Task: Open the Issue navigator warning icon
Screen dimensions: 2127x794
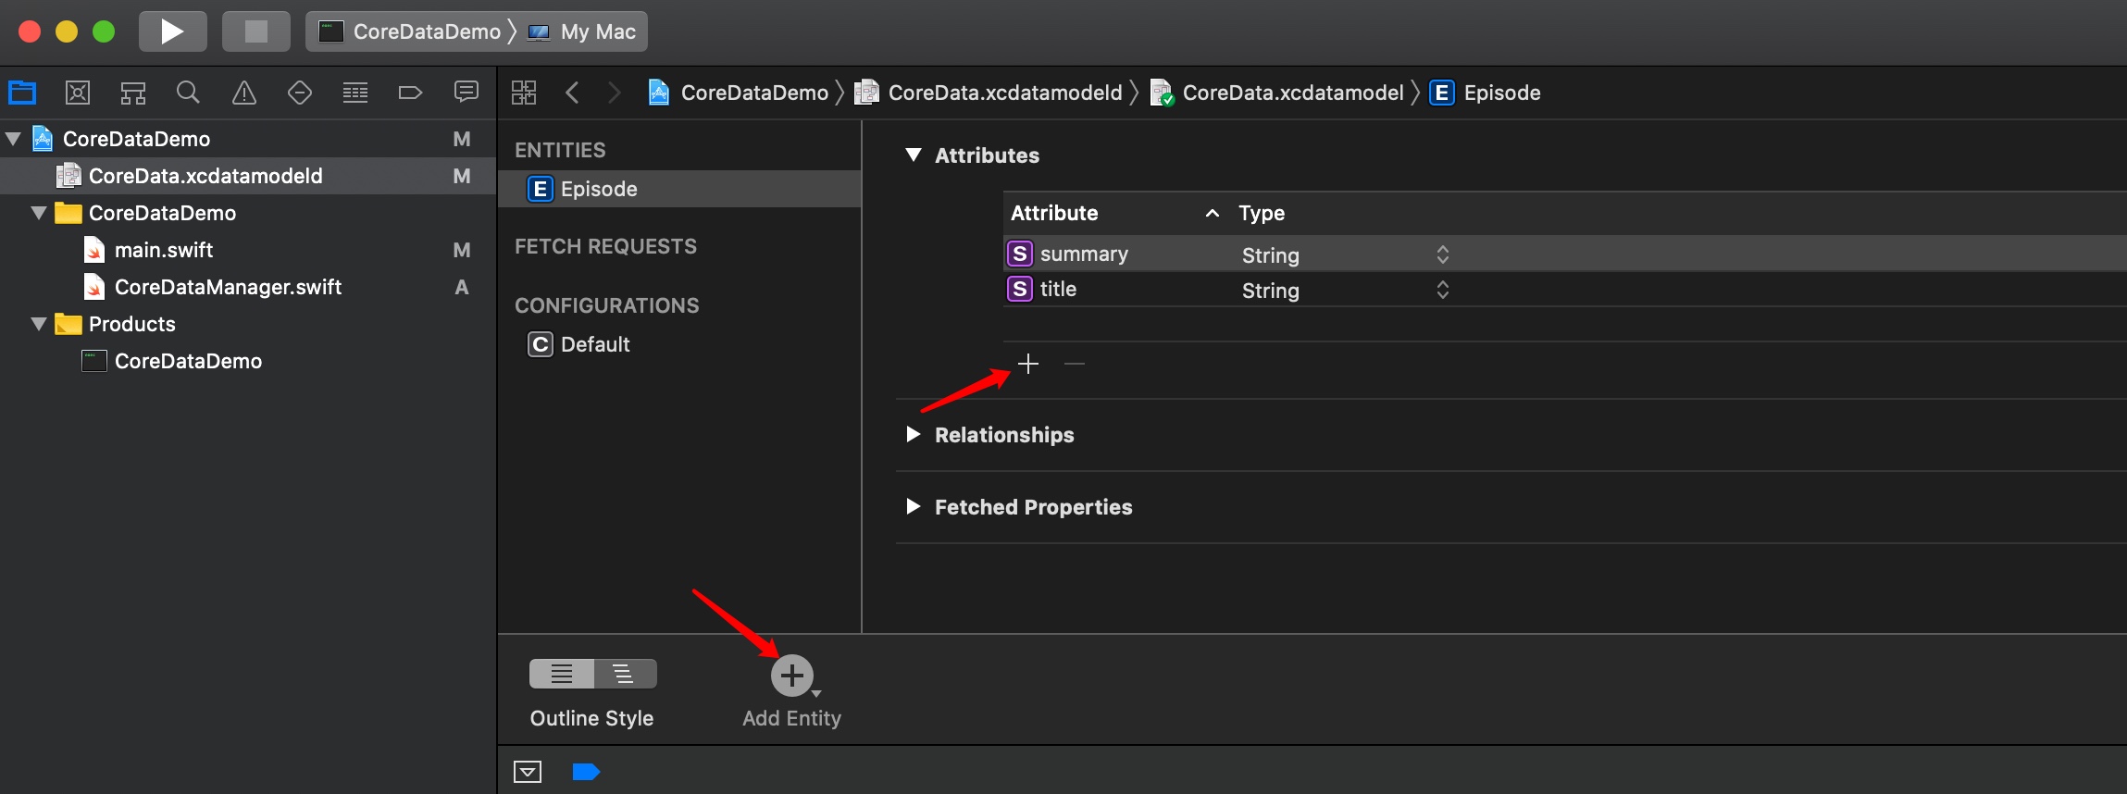Action: [244, 93]
